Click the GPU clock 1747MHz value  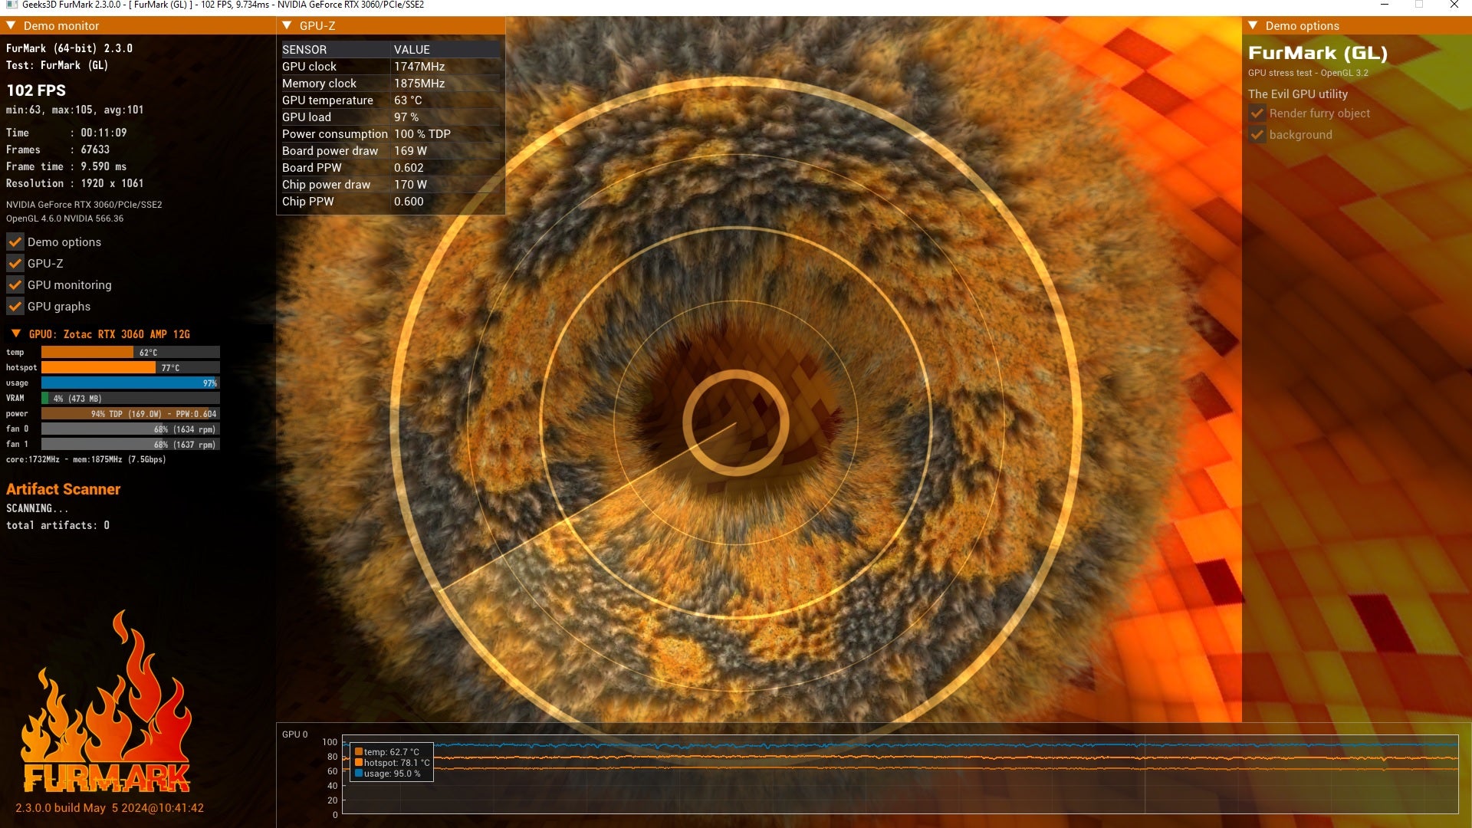(x=419, y=67)
